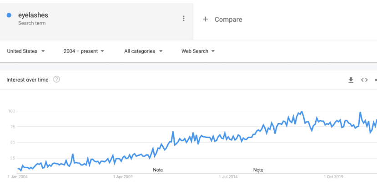Click the Interest over time heading
The width and height of the screenshot is (377, 184).
coord(27,80)
